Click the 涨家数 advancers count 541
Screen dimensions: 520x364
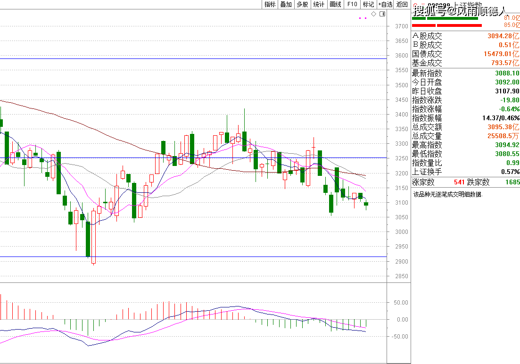point(459,182)
